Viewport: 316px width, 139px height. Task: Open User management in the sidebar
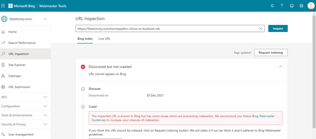coord(25,134)
